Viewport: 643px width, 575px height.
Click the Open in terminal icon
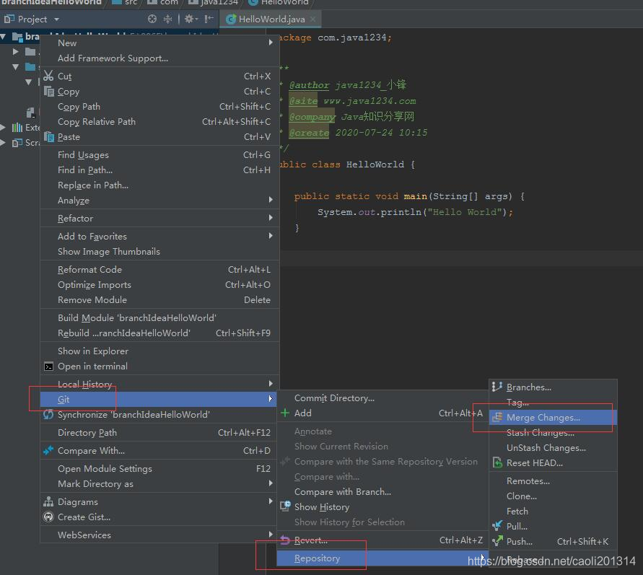pyautogui.click(x=48, y=366)
